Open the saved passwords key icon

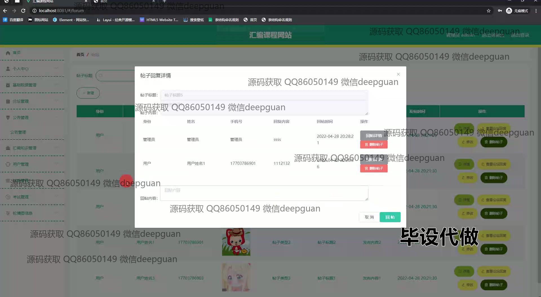click(x=500, y=11)
